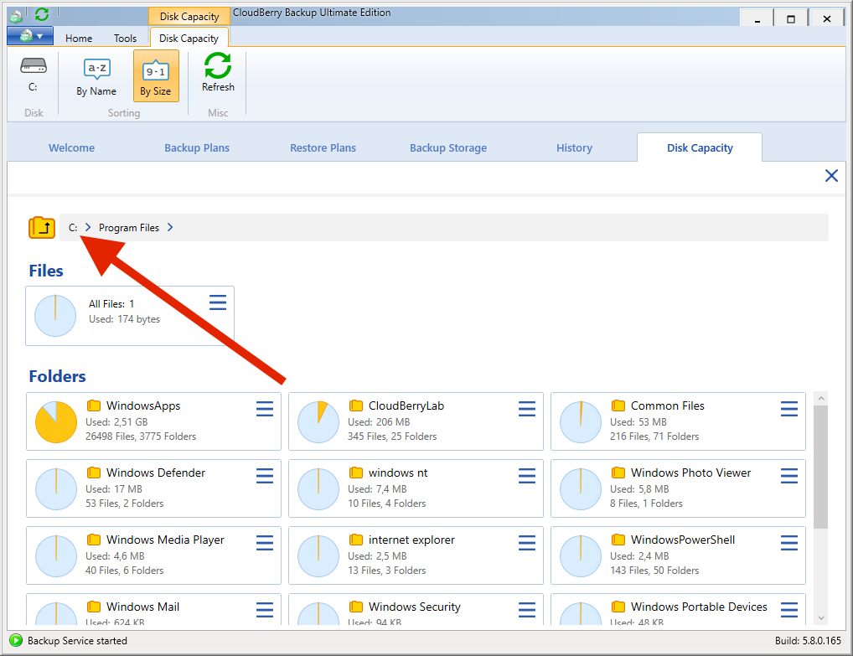Click the folders list scrollbar thumb
The image size is (853, 656).
pyautogui.click(x=821, y=467)
